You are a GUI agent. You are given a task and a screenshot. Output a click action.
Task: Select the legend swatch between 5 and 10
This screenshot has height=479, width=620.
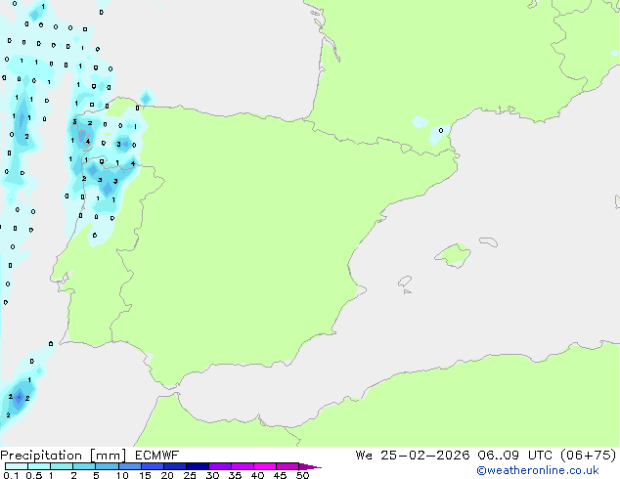(108, 467)
